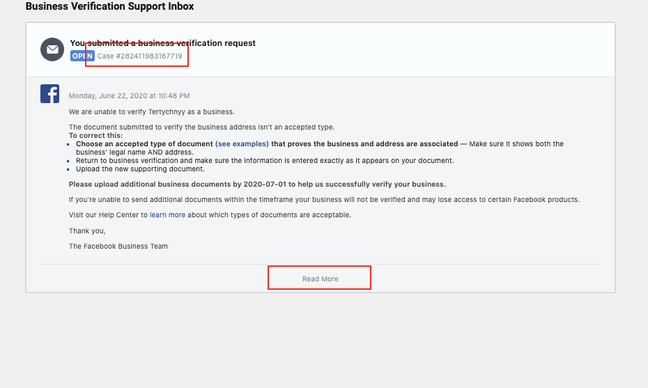Click the timestamp 'Monday, June 22, 2020 at 10:48 PM'

(x=129, y=96)
